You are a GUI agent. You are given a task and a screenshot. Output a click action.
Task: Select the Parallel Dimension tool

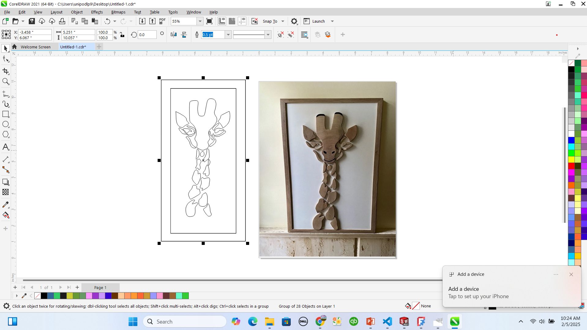(x=6, y=159)
